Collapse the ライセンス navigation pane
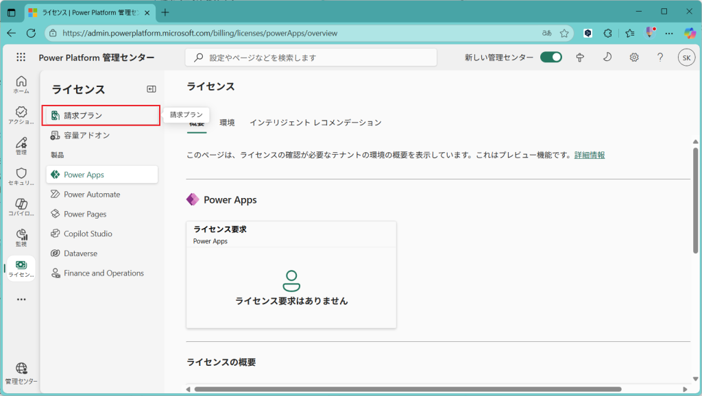 pyautogui.click(x=152, y=89)
